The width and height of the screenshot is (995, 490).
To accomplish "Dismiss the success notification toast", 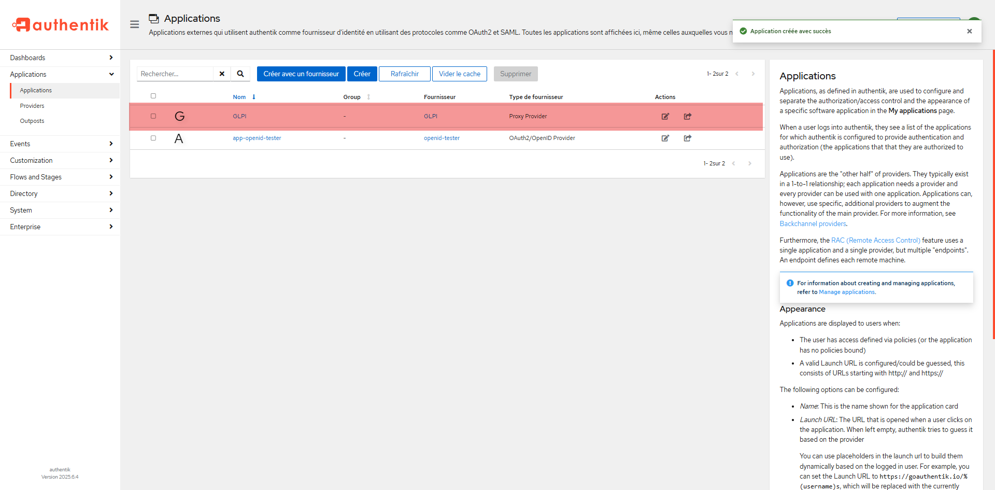I will (969, 31).
